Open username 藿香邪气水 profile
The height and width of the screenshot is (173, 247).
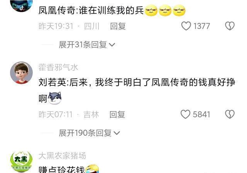coord(58,68)
